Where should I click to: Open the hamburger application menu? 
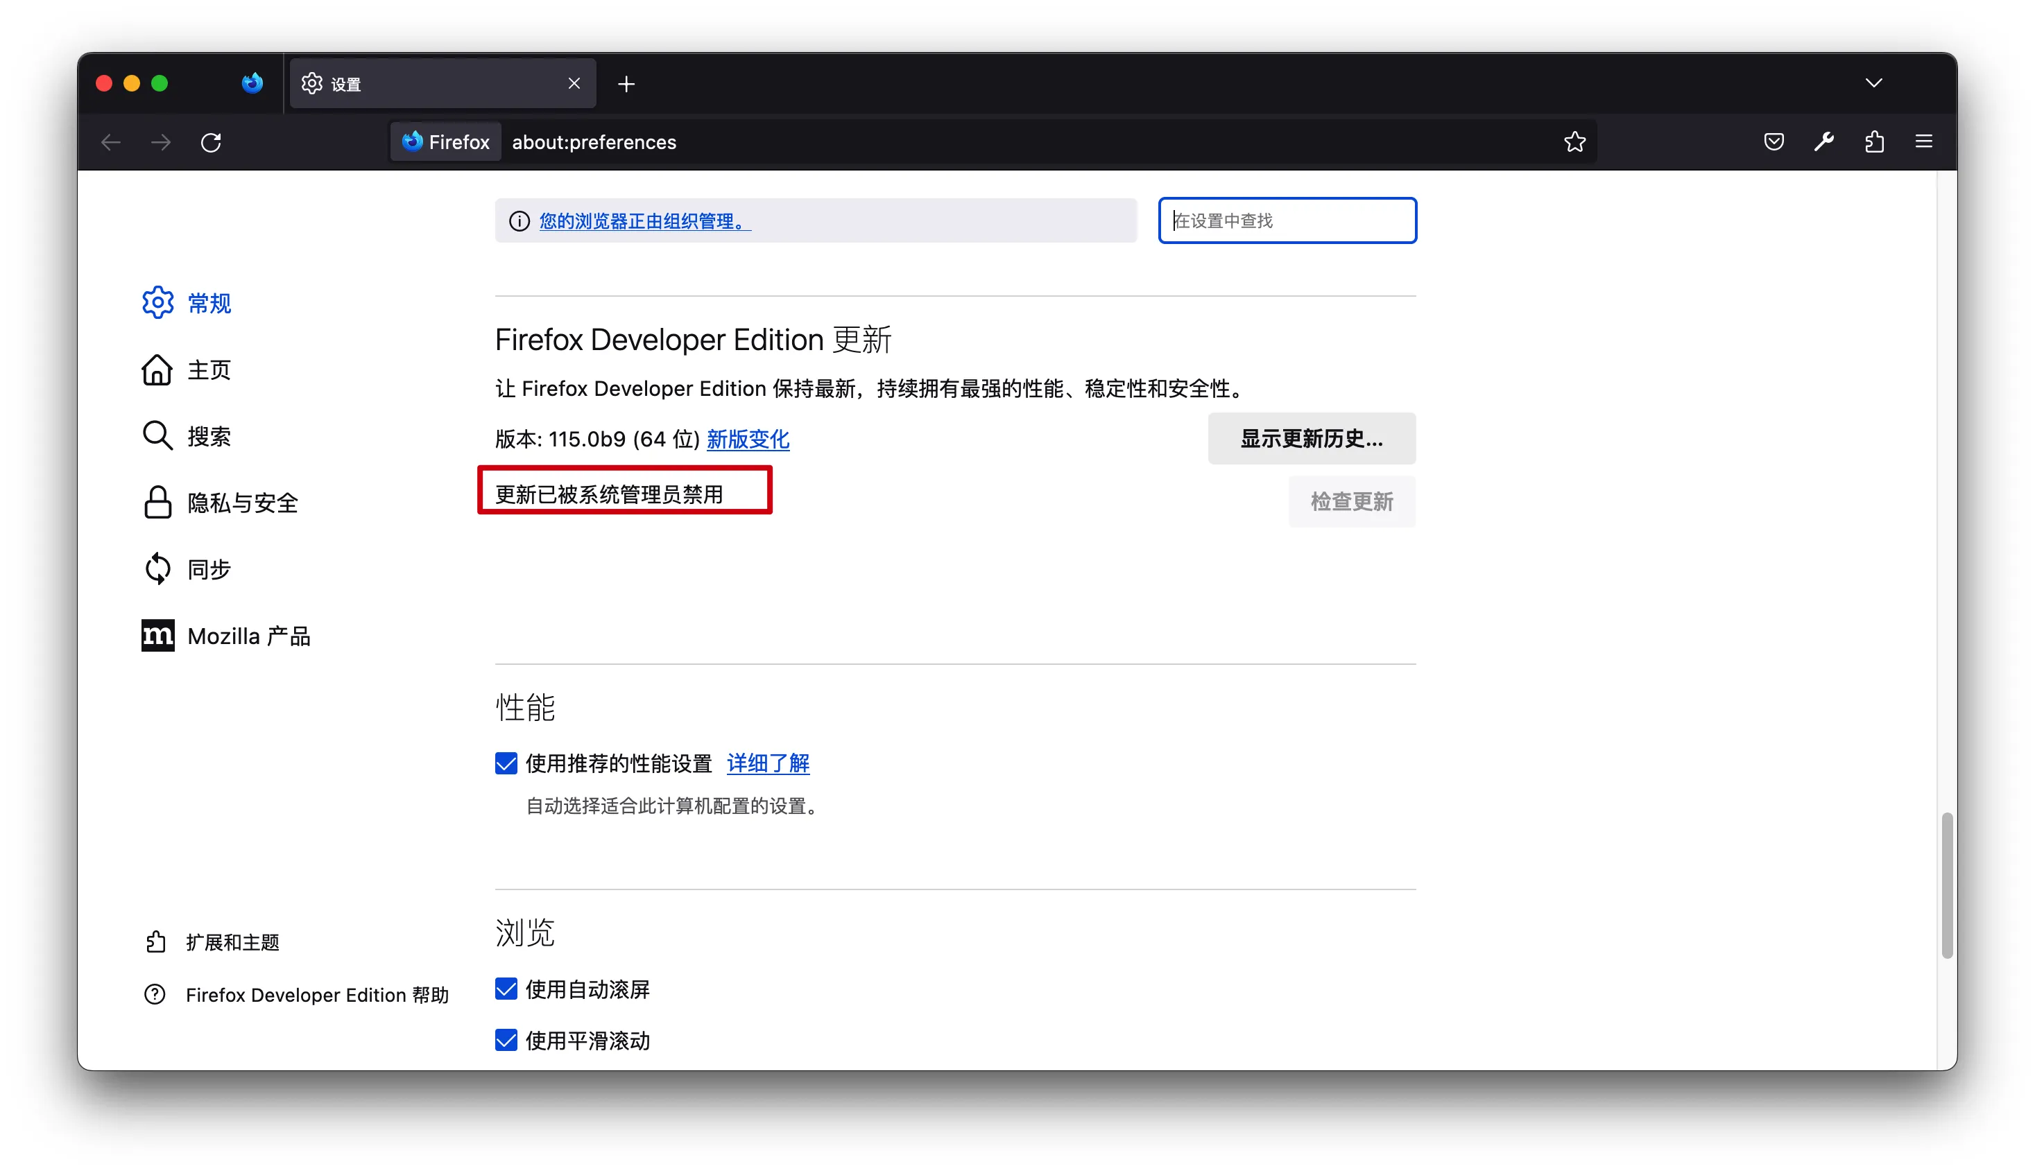point(1924,142)
